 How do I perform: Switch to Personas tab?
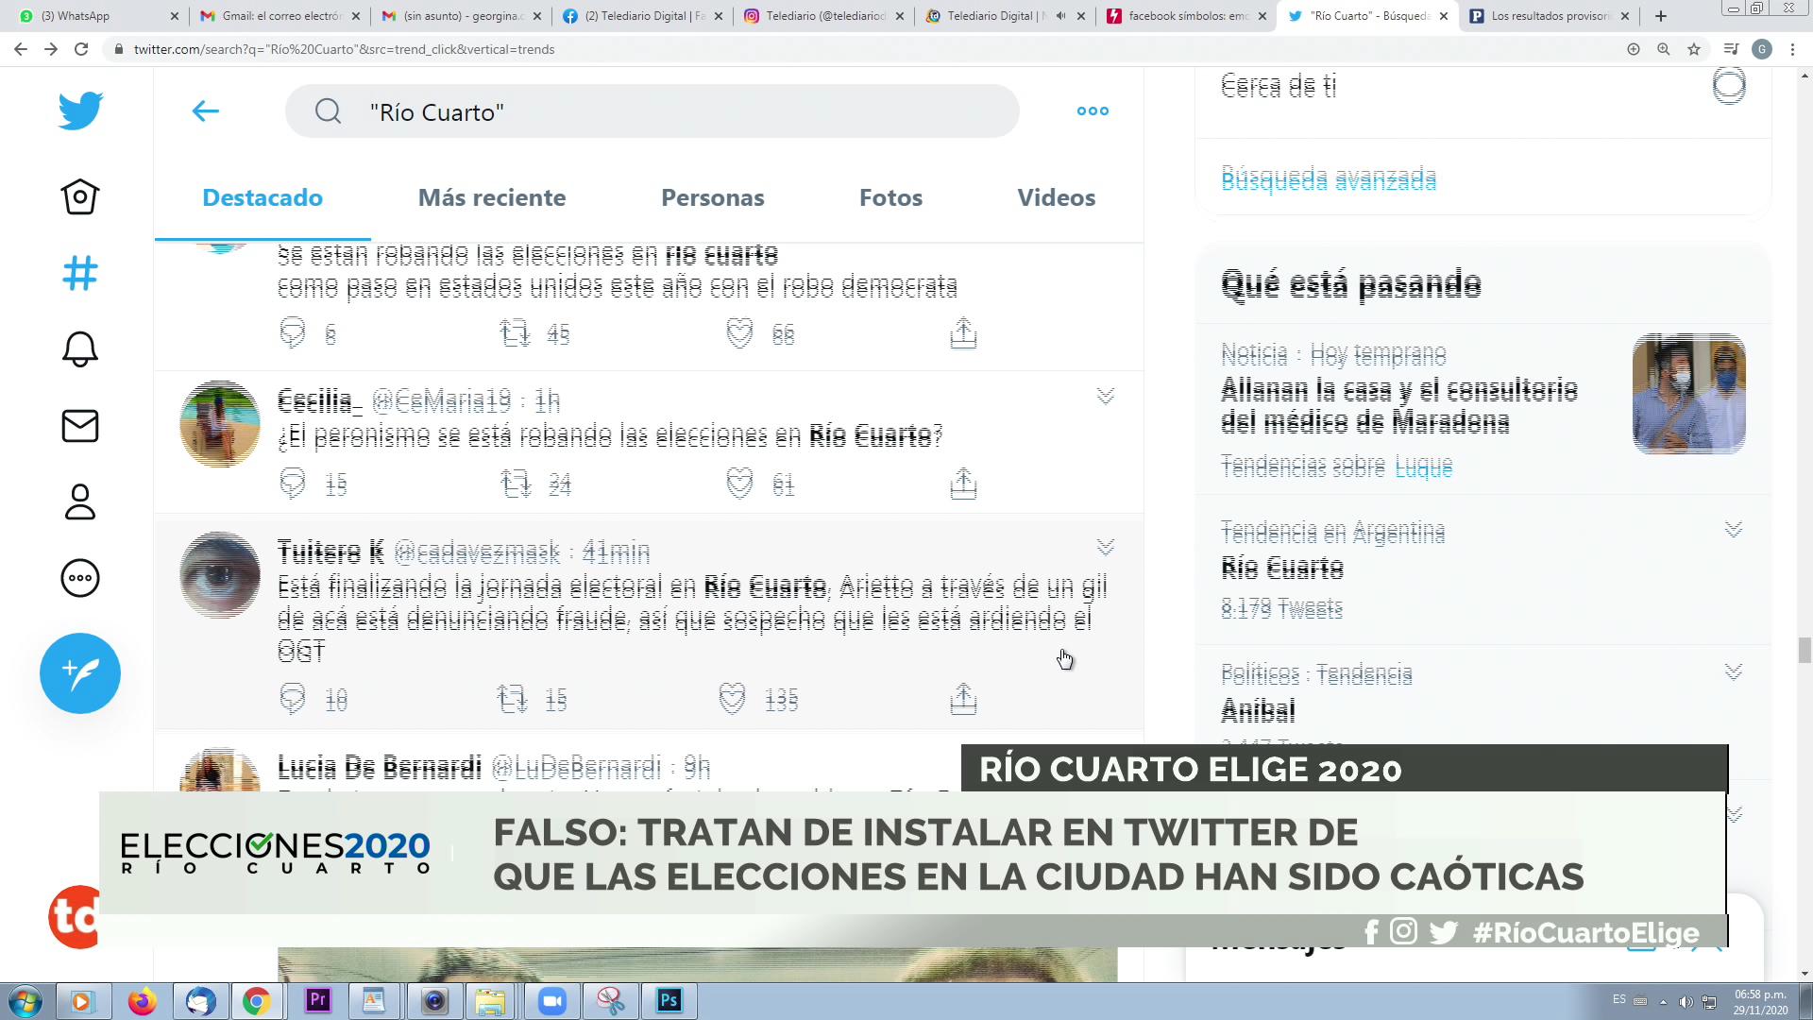[713, 197]
